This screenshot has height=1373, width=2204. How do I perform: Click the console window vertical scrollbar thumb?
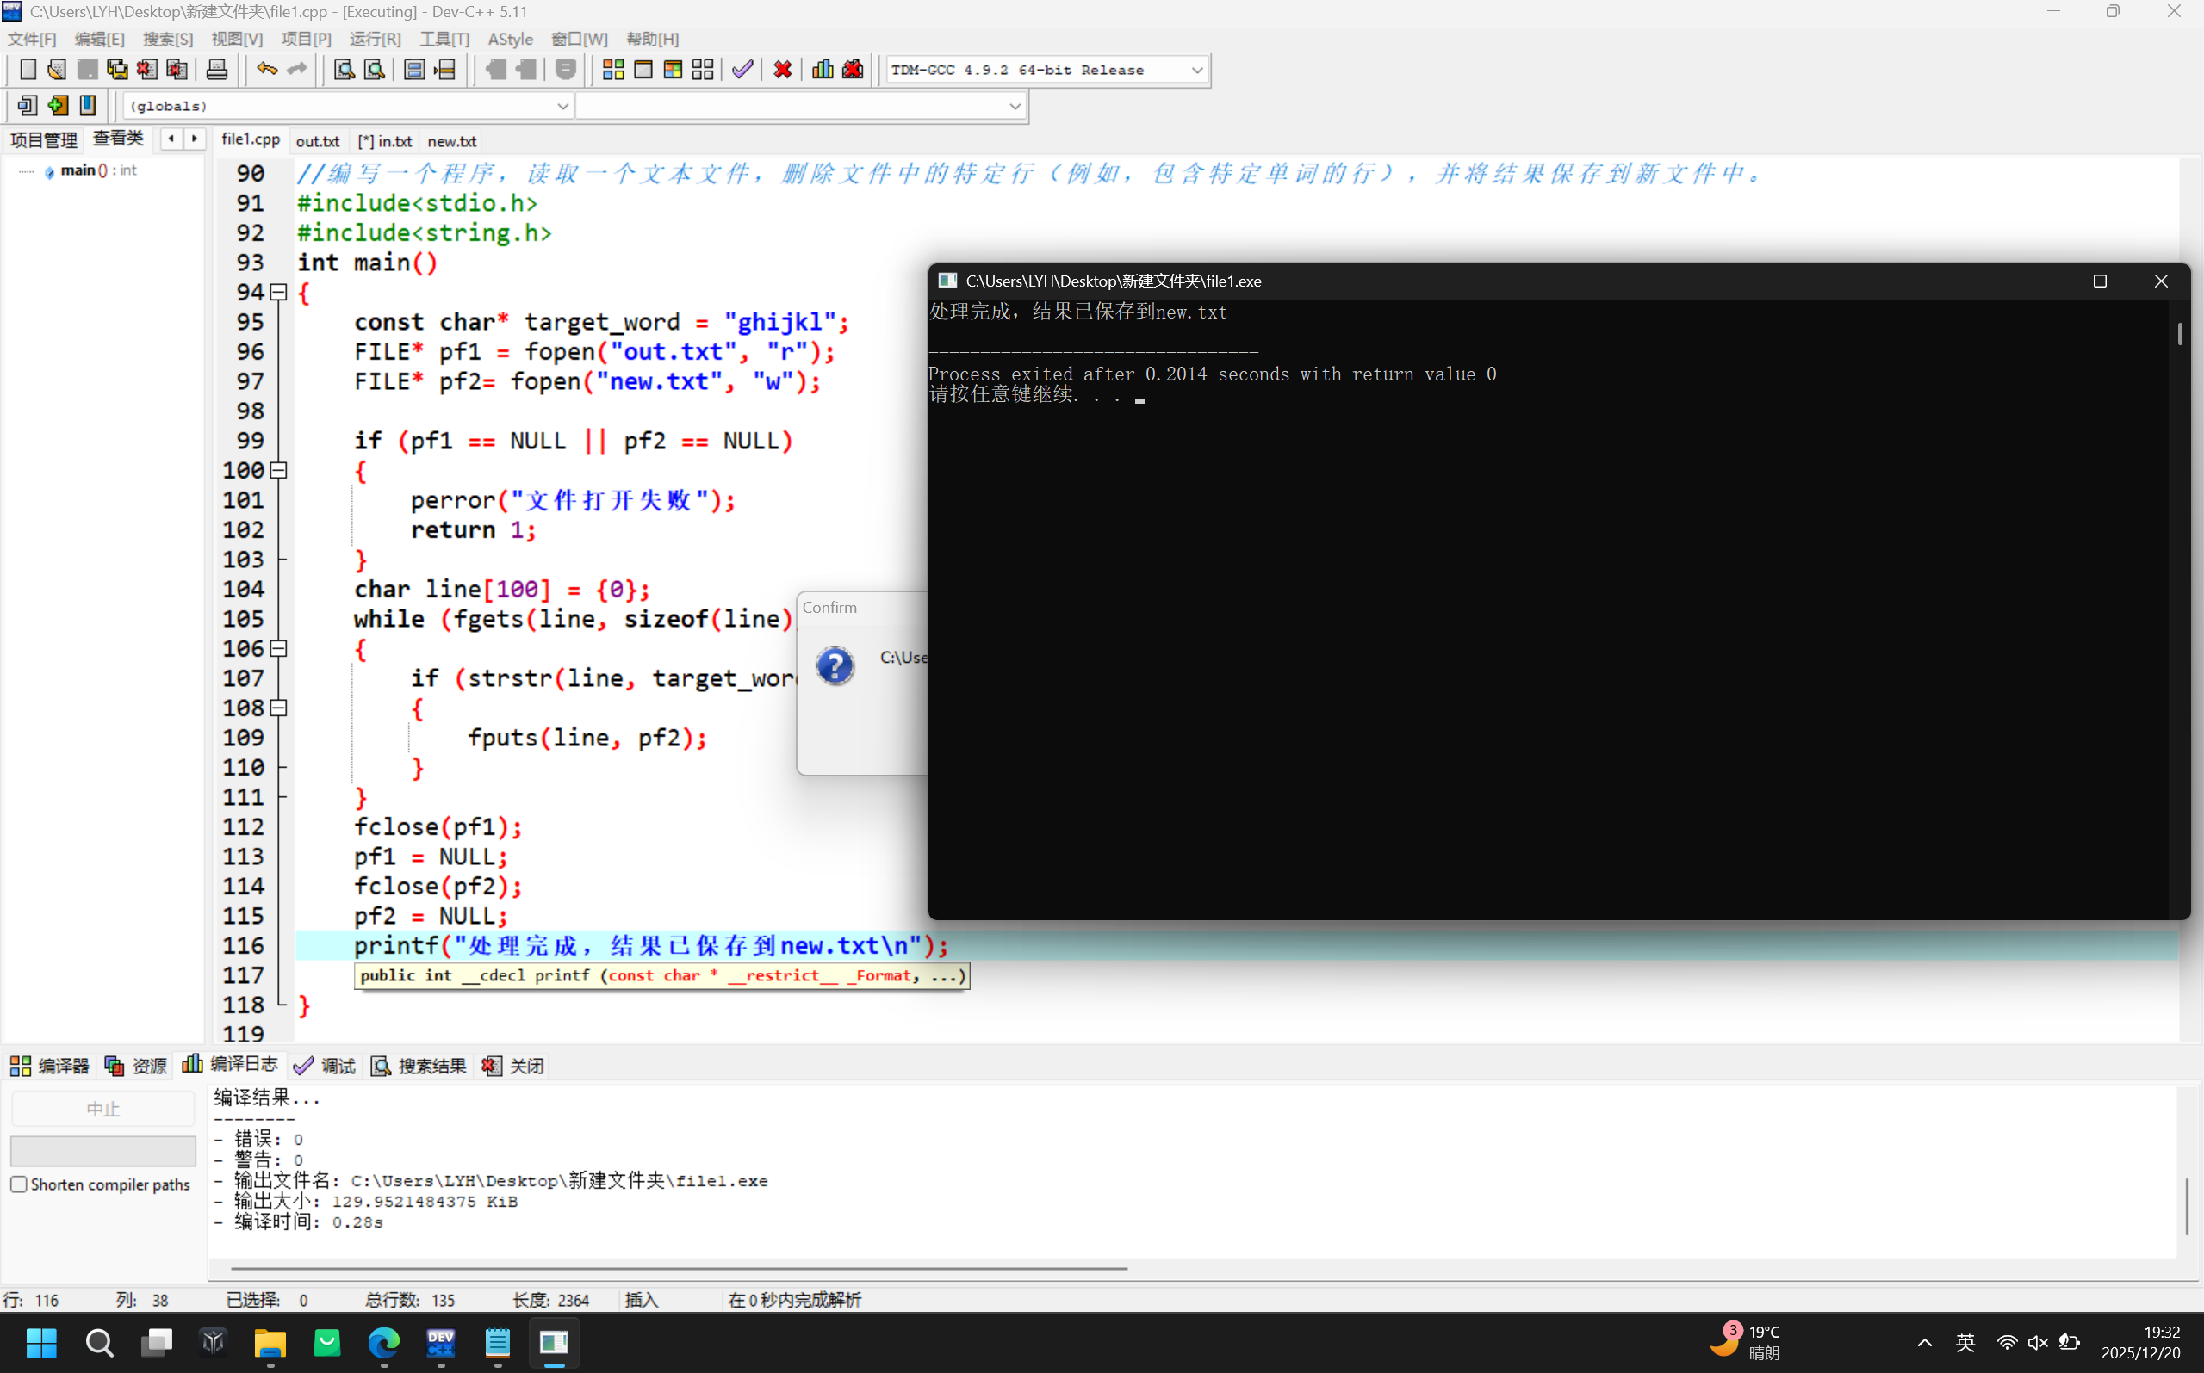[2180, 334]
